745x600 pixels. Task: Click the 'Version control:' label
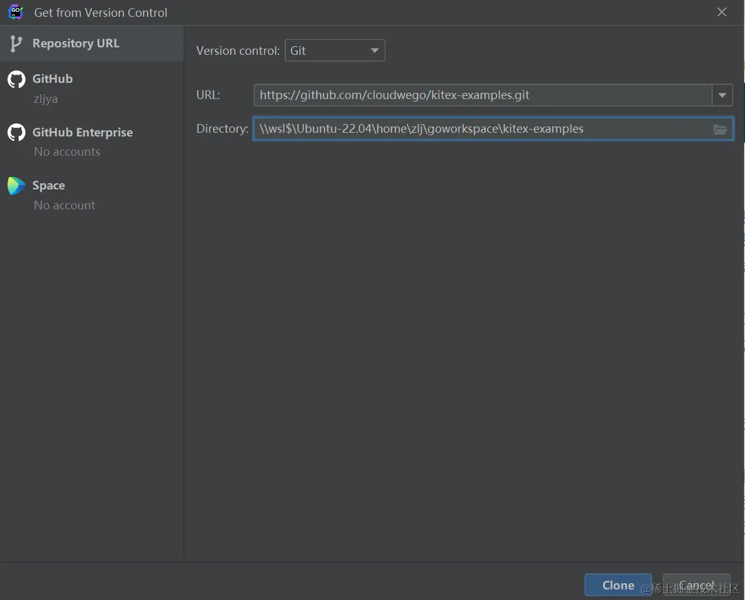[237, 51]
